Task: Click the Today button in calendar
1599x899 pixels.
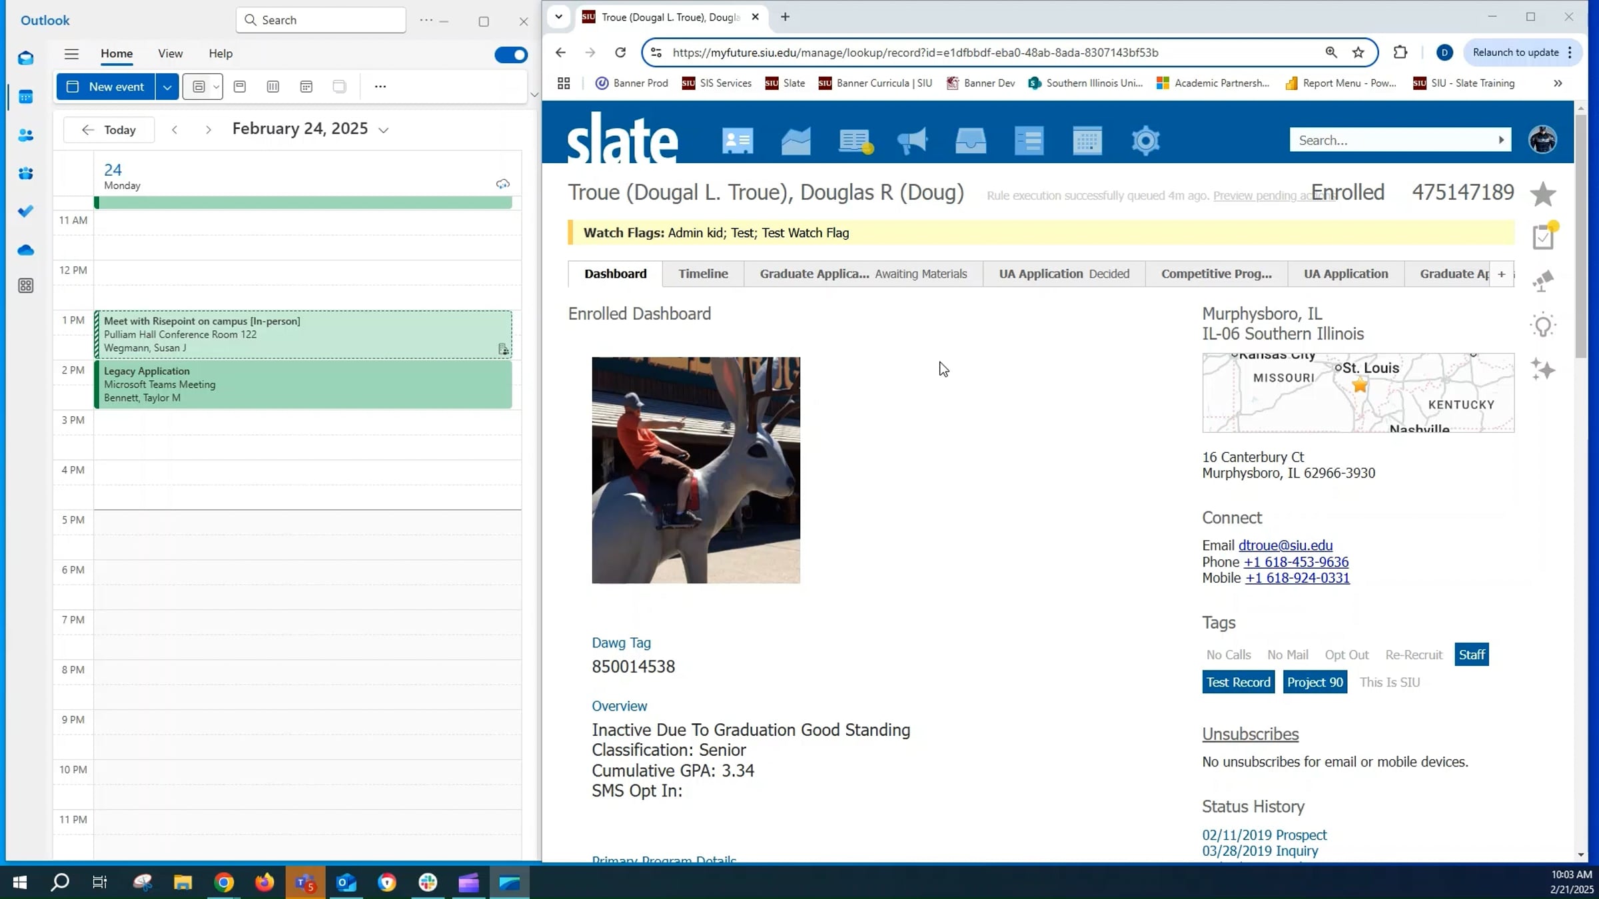Action: coord(109,130)
